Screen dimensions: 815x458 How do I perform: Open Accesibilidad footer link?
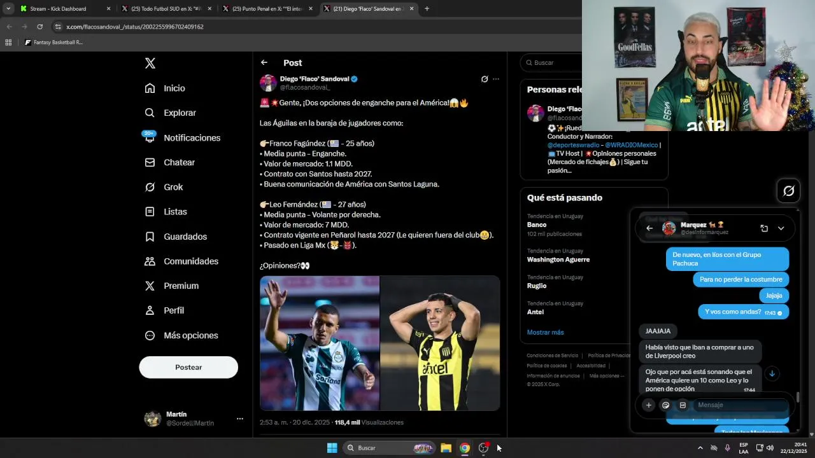pyautogui.click(x=591, y=366)
